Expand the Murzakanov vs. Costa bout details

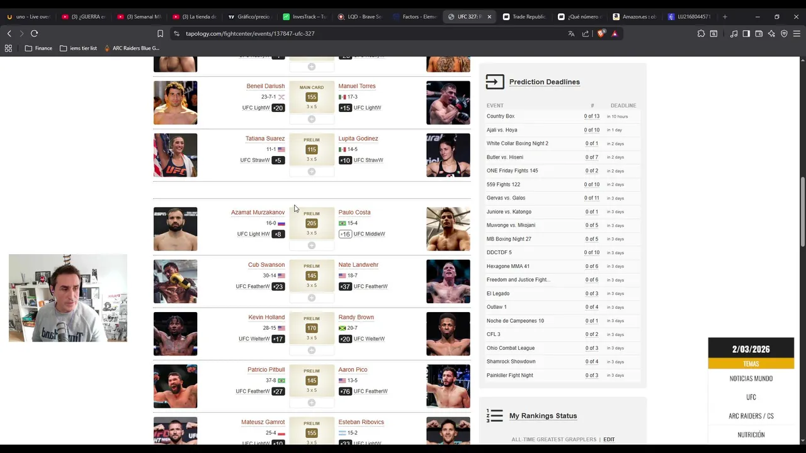coord(311,245)
